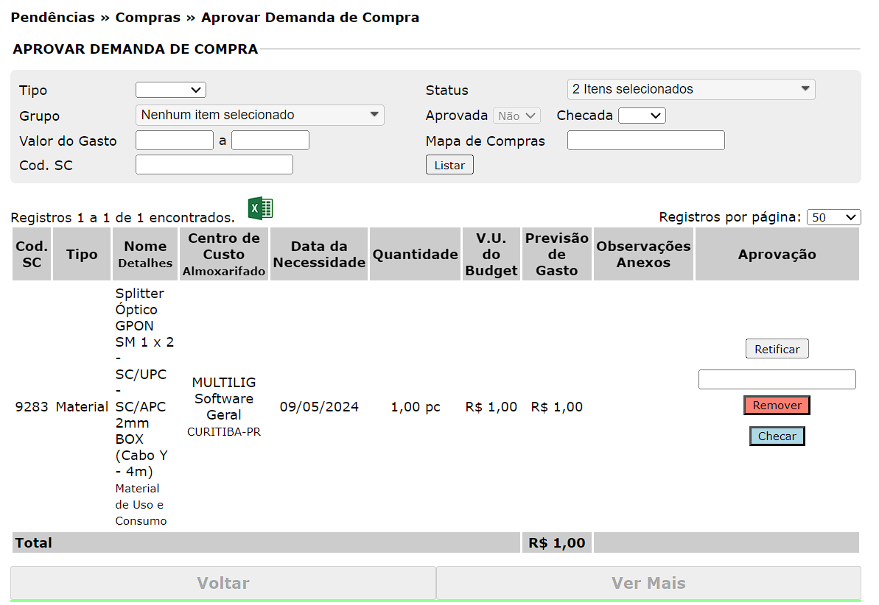
Task: Click the Cod. SC input field
Action: pos(214,165)
